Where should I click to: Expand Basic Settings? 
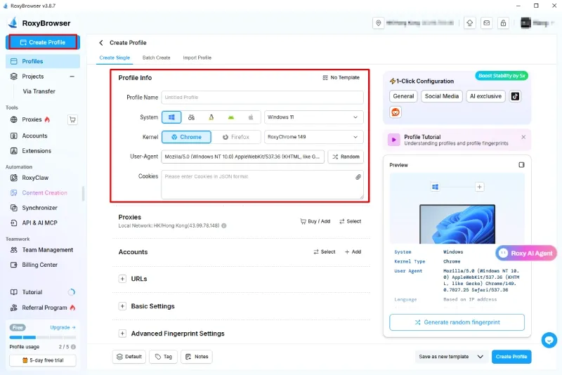pos(122,306)
